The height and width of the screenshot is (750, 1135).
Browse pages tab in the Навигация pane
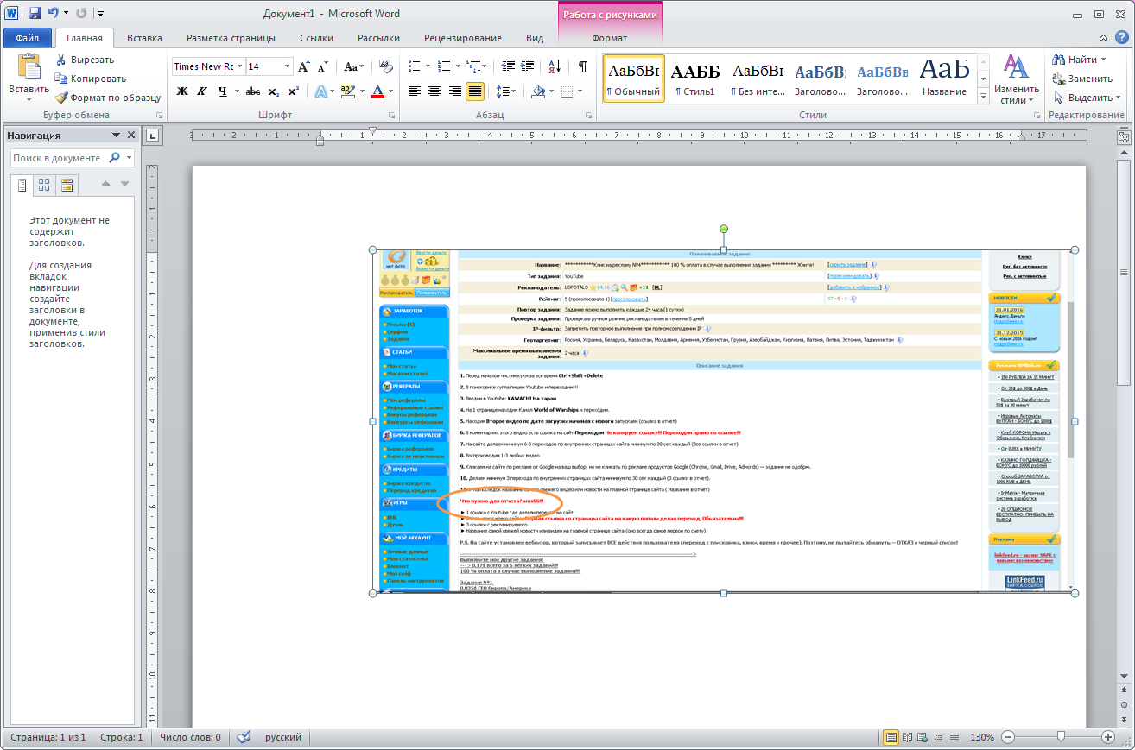[44, 185]
